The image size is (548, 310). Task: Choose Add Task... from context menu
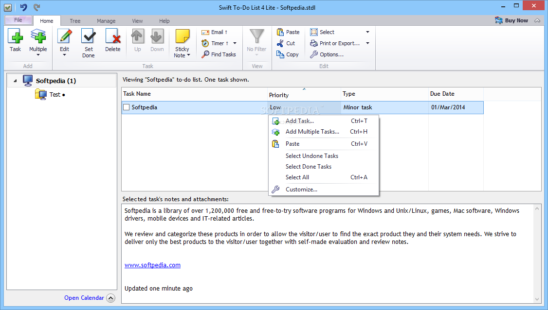click(x=324, y=121)
